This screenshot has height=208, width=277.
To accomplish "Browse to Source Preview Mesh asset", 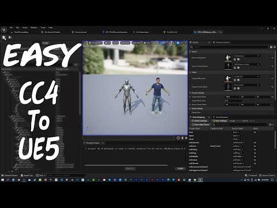I will [239, 68].
